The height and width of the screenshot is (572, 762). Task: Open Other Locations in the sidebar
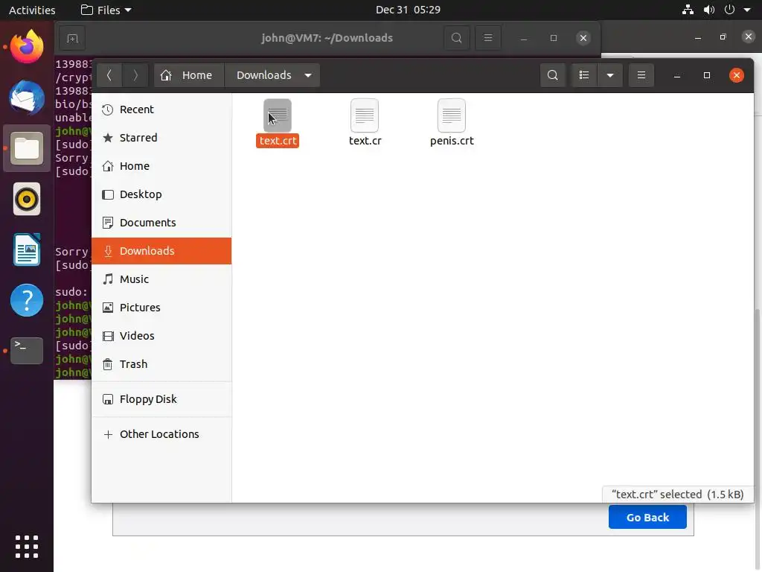[161, 434]
